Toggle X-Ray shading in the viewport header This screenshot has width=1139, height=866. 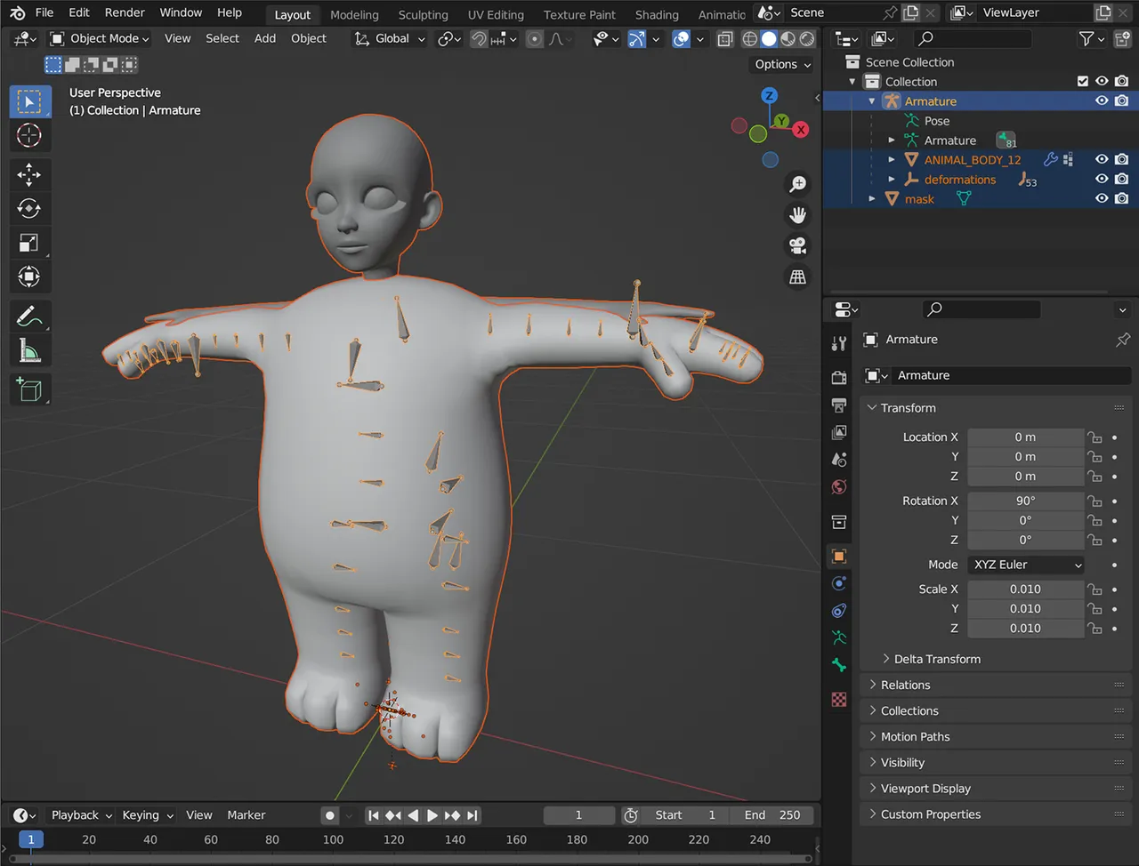click(x=724, y=38)
